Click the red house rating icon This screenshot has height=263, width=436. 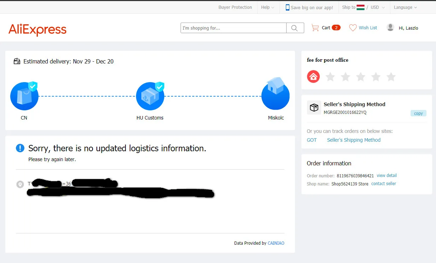[x=313, y=77]
